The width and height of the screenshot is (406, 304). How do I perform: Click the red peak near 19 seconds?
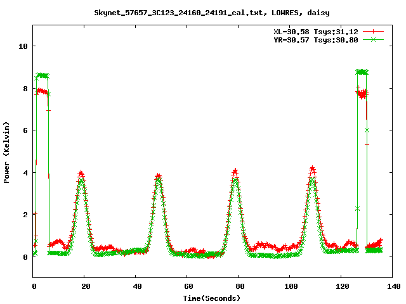click(x=81, y=173)
